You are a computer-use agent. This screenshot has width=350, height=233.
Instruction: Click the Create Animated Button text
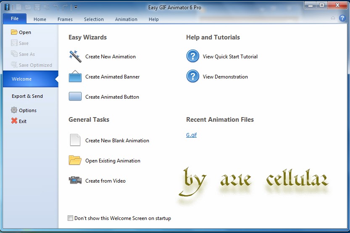[112, 97]
